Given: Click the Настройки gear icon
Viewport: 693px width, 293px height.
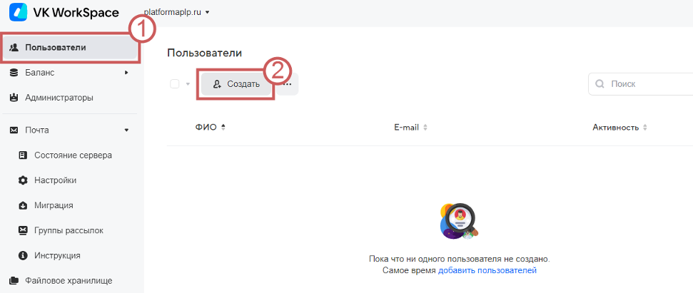Looking at the screenshot, I should pyautogui.click(x=23, y=180).
